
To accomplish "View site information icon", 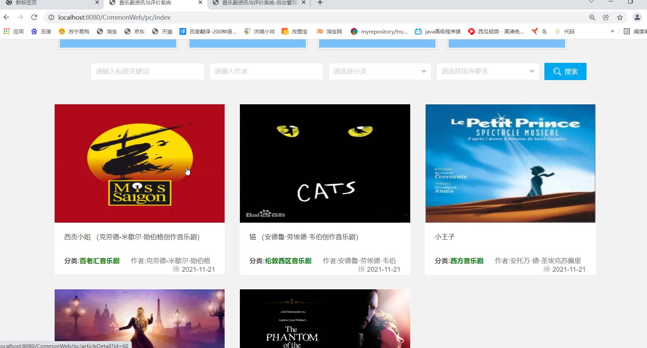I will click(x=51, y=17).
